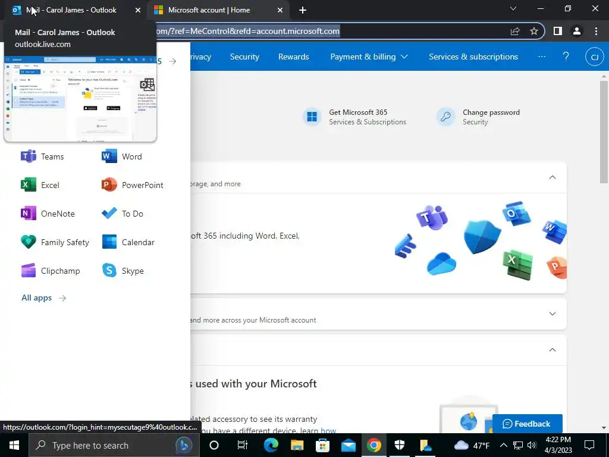This screenshot has height=457, width=609.
Task: Open the notification center icon
Action: (x=589, y=445)
